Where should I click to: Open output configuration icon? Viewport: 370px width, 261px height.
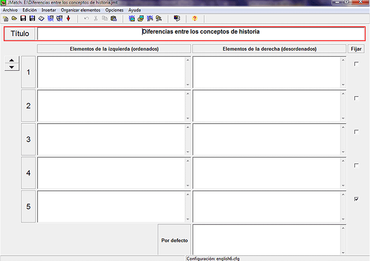pos(177,18)
